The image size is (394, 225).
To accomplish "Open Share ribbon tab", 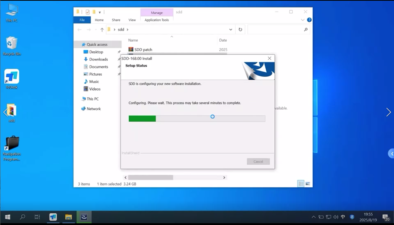I will (x=116, y=20).
